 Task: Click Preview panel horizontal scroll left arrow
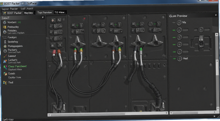click(x=171, y=113)
